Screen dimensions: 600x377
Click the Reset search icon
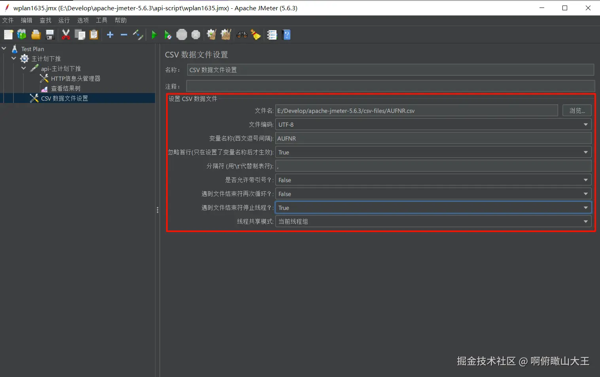point(256,35)
